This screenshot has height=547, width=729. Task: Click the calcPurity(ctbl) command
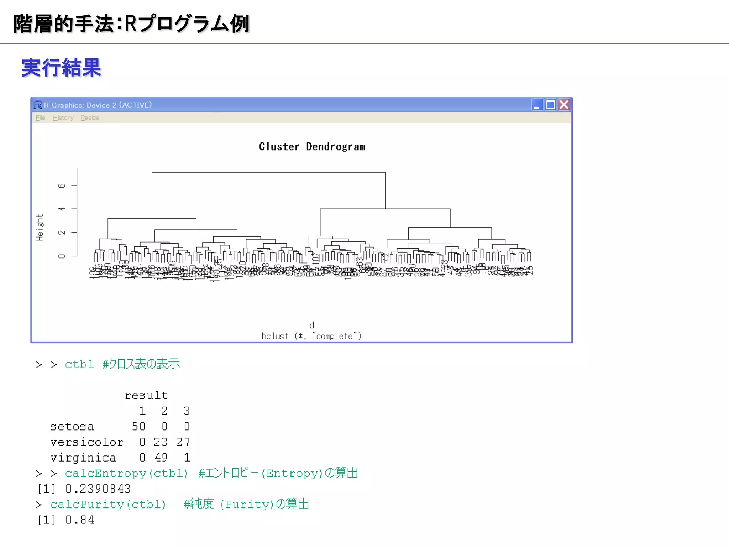[x=108, y=505]
